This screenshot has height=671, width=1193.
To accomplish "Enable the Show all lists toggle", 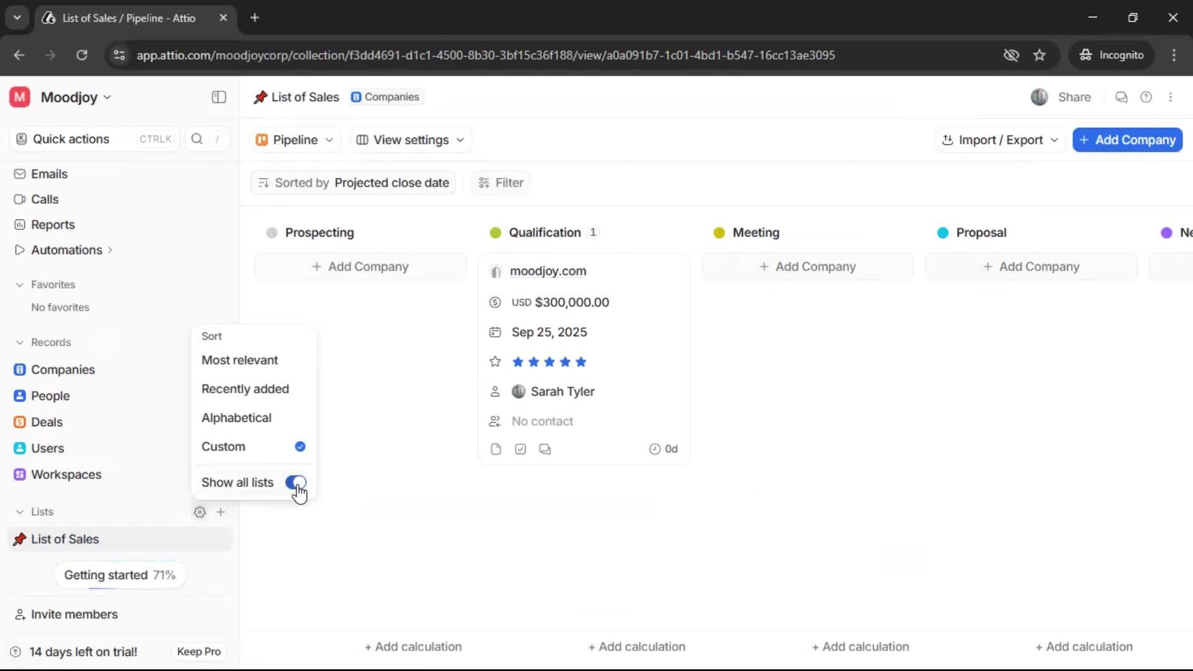I will click(x=296, y=482).
